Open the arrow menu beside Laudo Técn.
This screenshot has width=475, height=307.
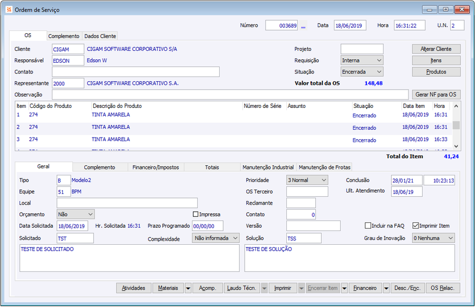click(x=264, y=288)
